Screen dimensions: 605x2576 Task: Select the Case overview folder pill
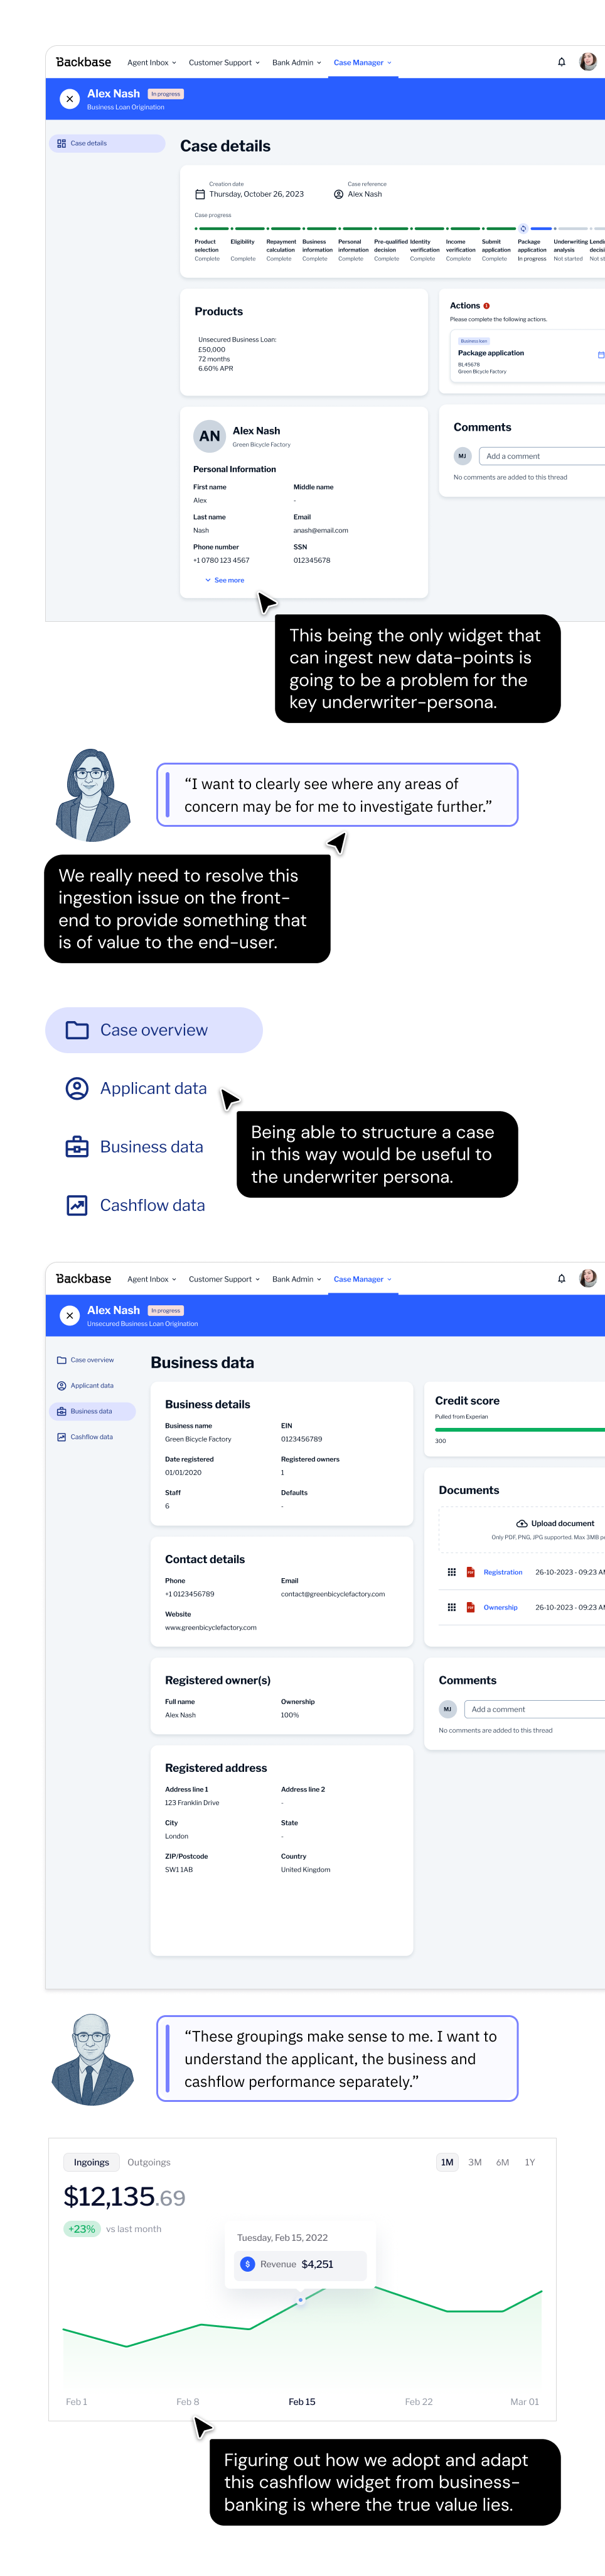(x=154, y=1030)
